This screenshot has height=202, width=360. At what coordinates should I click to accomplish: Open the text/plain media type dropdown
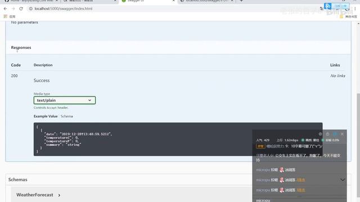coord(65,100)
